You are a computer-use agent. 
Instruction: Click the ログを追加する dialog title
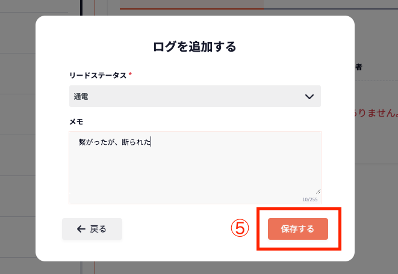point(194,46)
